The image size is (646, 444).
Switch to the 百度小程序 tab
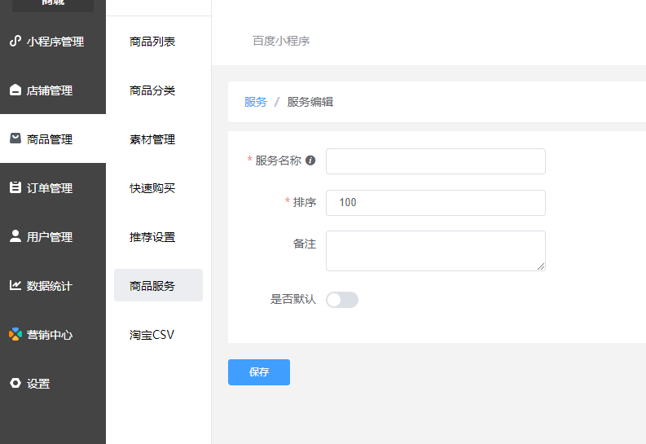(x=281, y=41)
